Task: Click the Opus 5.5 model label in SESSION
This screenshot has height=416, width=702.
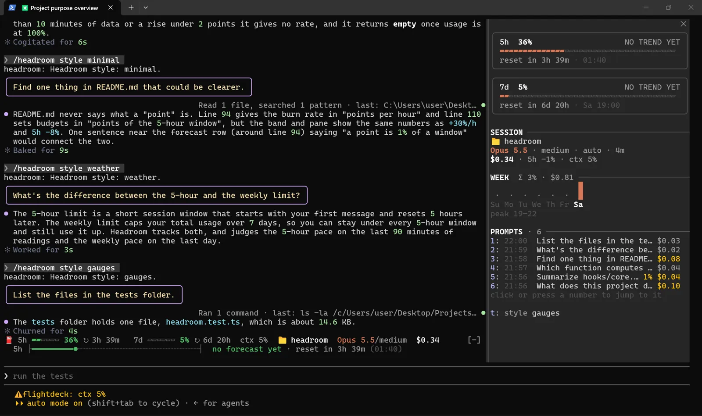Action: click(x=509, y=151)
